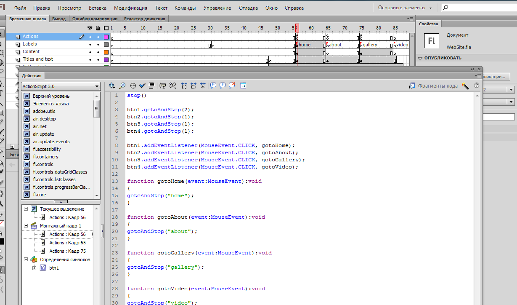Open debug options in Actions toolbar
The height and width of the screenshot is (305, 517).
(172, 86)
